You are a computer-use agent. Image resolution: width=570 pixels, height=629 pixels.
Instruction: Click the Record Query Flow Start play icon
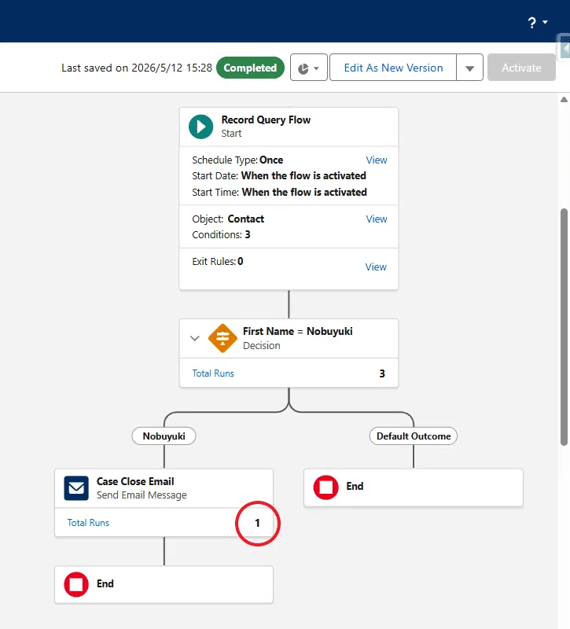[201, 127]
